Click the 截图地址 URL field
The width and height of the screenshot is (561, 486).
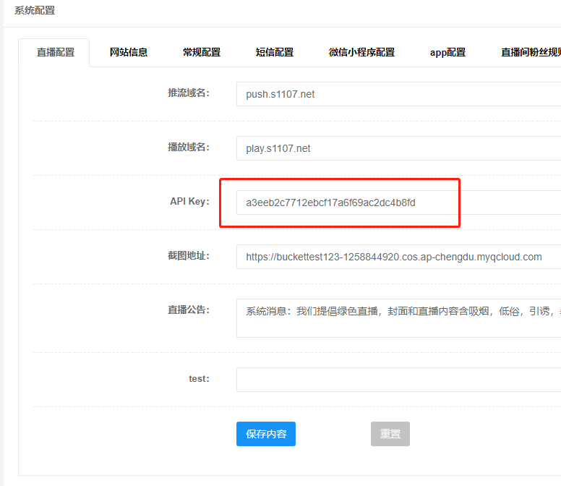point(398,257)
